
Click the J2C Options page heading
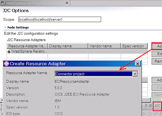(x=15, y=10)
